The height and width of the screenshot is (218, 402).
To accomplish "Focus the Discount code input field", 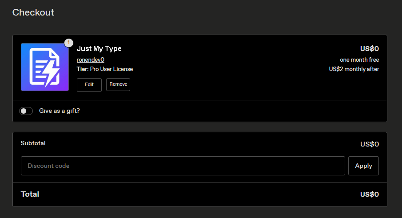I will (x=183, y=166).
